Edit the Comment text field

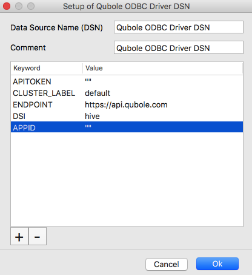179,47
